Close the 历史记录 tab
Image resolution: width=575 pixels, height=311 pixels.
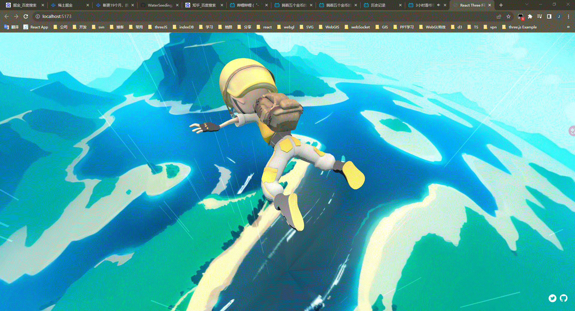pyautogui.click(x=400, y=5)
